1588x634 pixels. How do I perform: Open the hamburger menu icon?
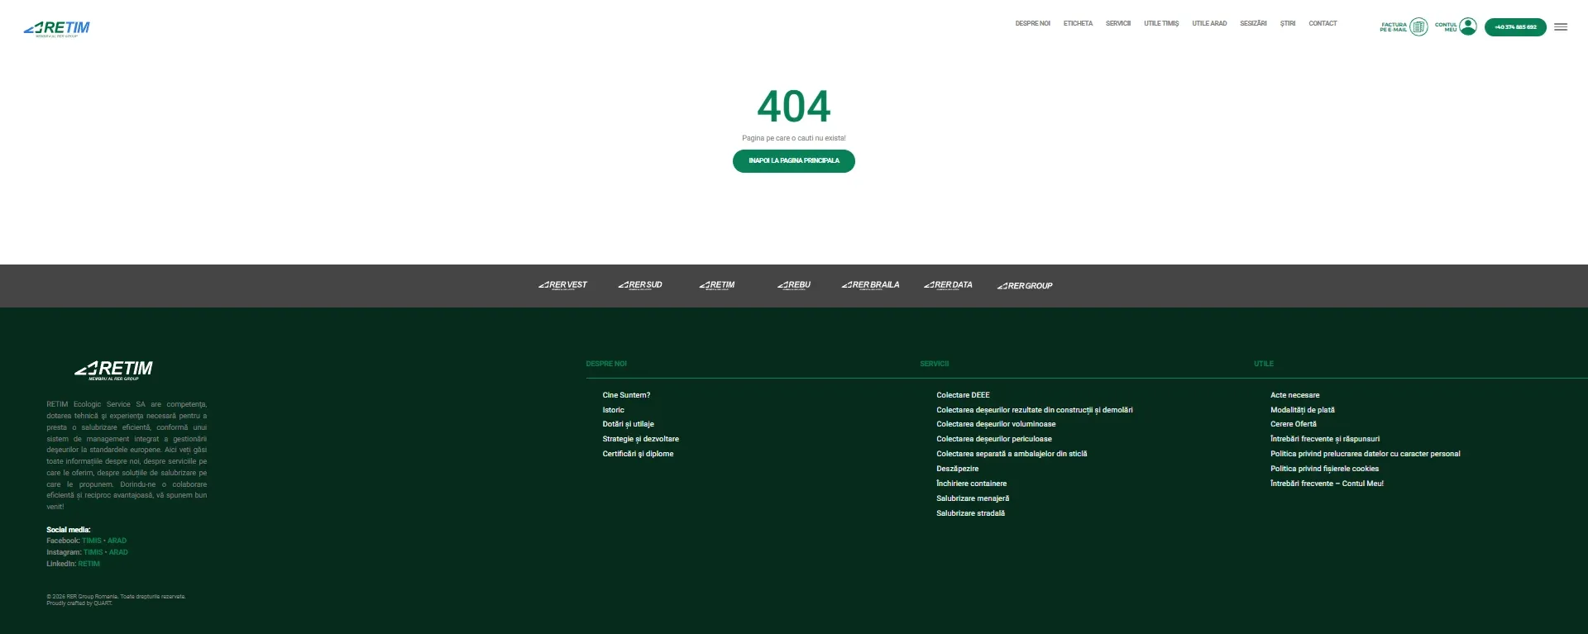pos(1561,27)
